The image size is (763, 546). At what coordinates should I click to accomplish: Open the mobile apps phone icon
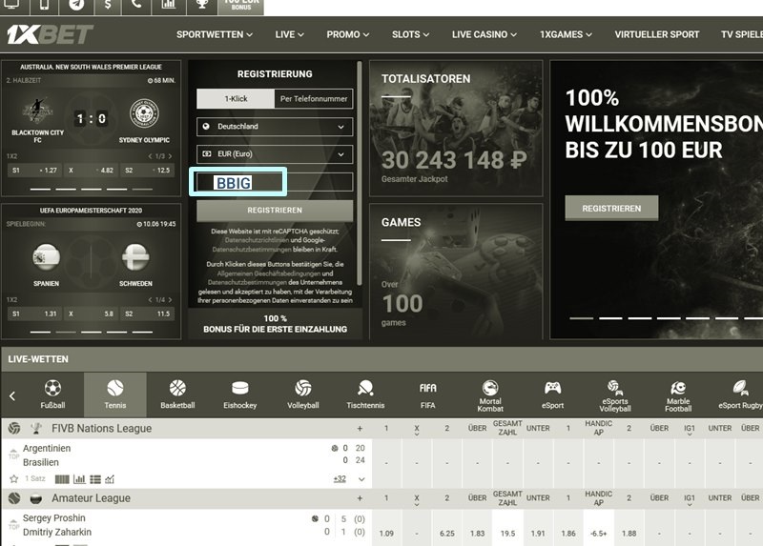[x=44, y=5]
